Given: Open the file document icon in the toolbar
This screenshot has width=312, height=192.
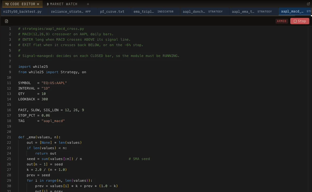Looking at the screenshot, I should pyautogui.click(x=7, y=21).
